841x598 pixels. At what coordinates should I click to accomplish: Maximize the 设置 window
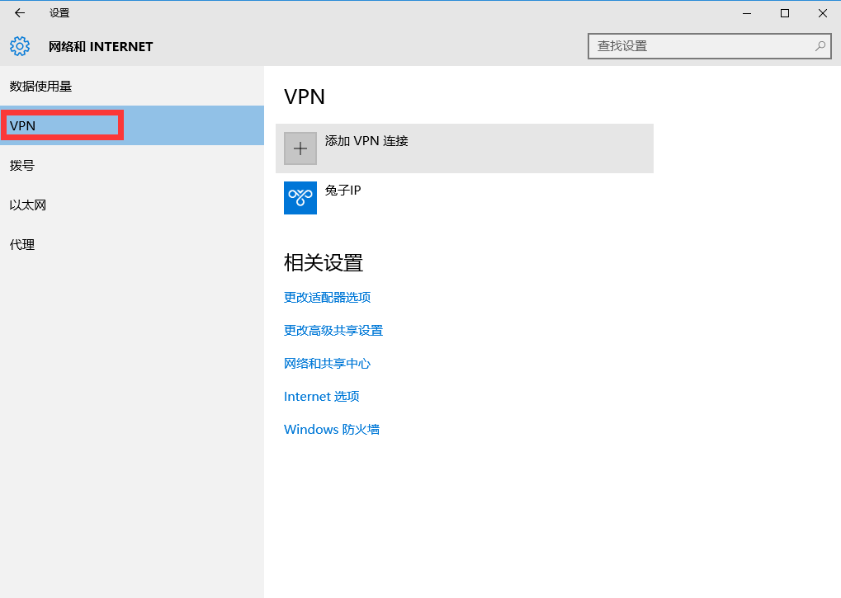pyautogui.click(x=785, y=13)
